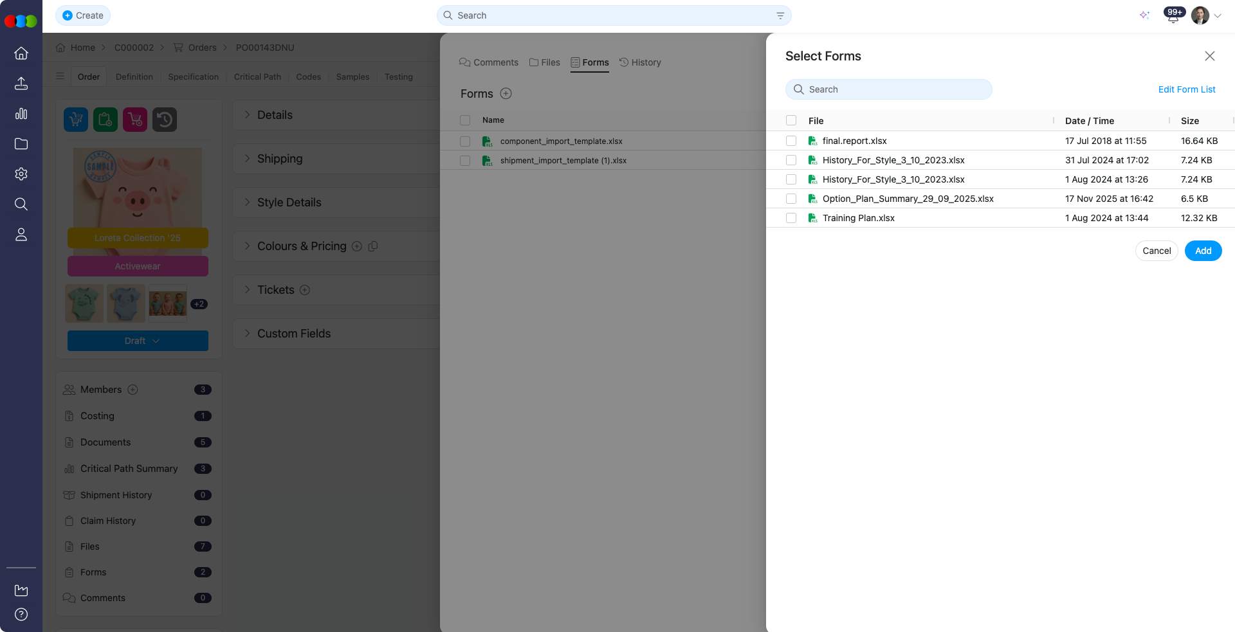Toggle the select-all File header checkbox

pyautogui.click(x=791, y=121)
